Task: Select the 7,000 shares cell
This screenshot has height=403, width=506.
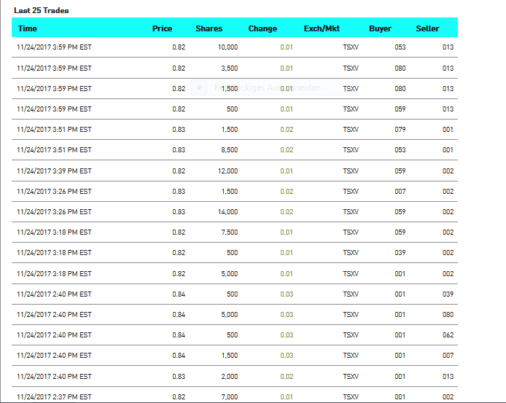Action: 230,397
